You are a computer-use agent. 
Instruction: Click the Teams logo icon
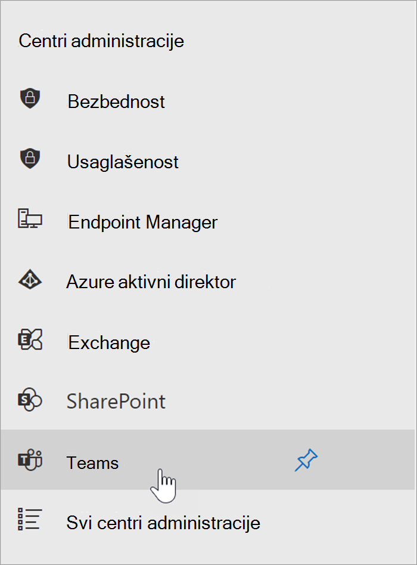tap(30, 460)
